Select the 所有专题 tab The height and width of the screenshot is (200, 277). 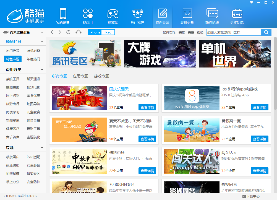click(x=59, y=76)
